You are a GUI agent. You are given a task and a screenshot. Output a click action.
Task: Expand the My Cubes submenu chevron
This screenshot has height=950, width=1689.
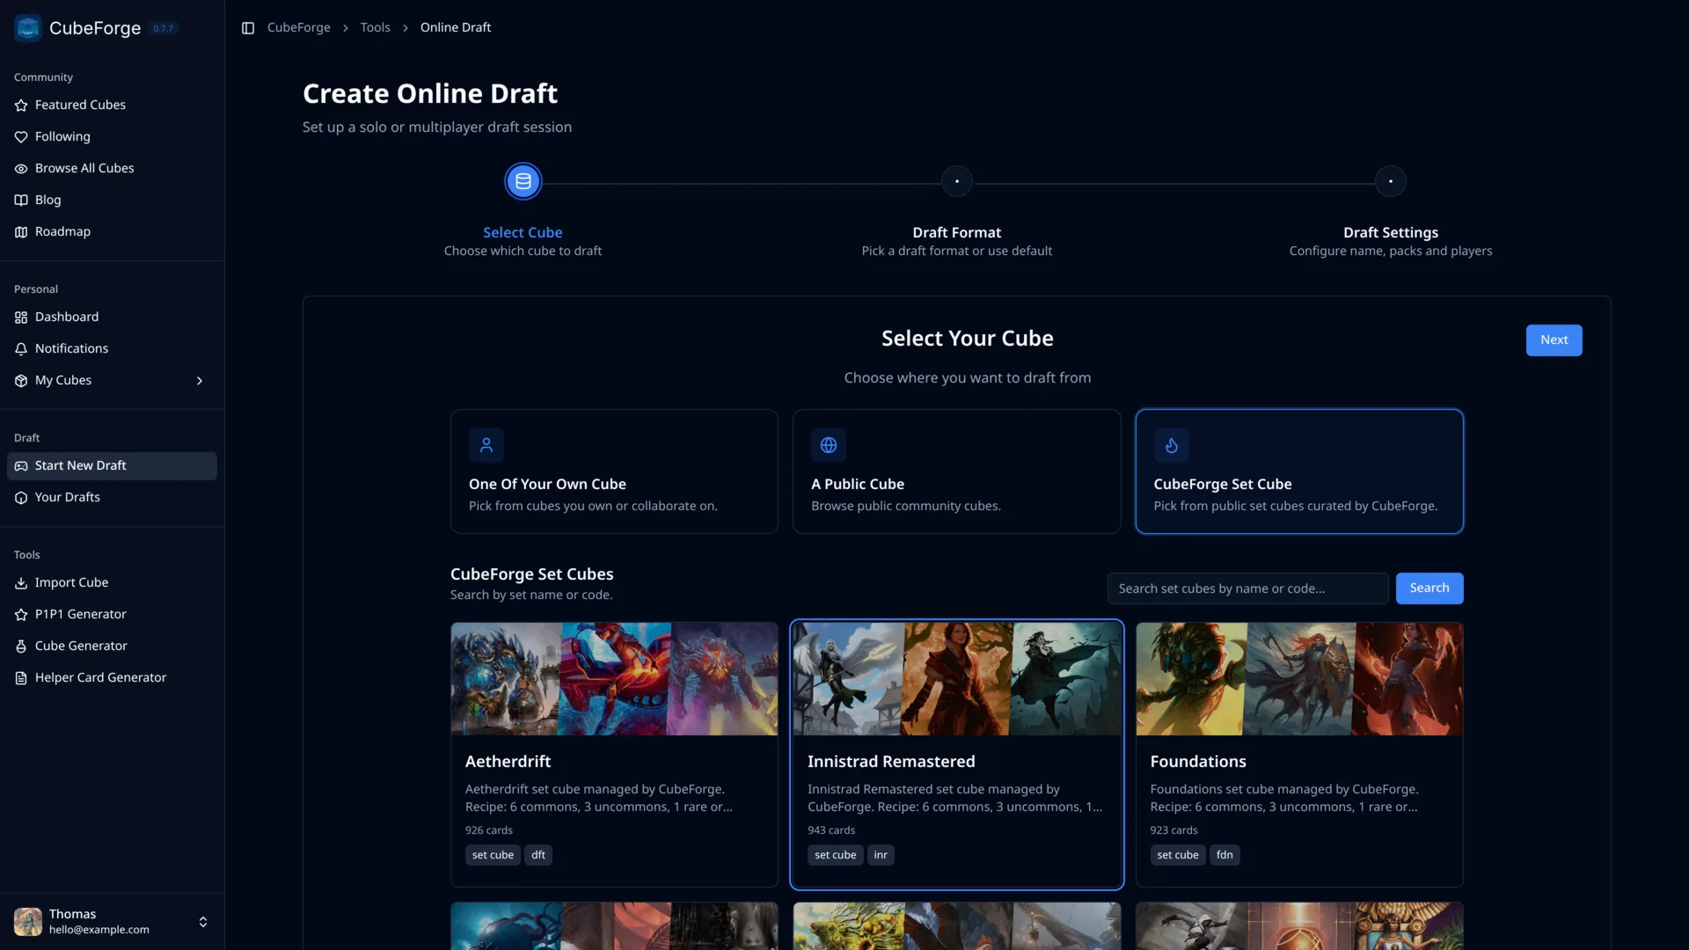point(200,381)
